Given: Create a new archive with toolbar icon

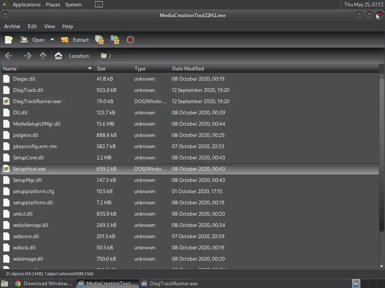Looking at the screenshot, I should point(9,40).
